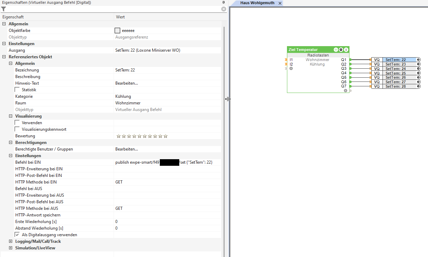Add input via plus icon below I2
This screenshot has width=428, height=257.
(291, 69)
